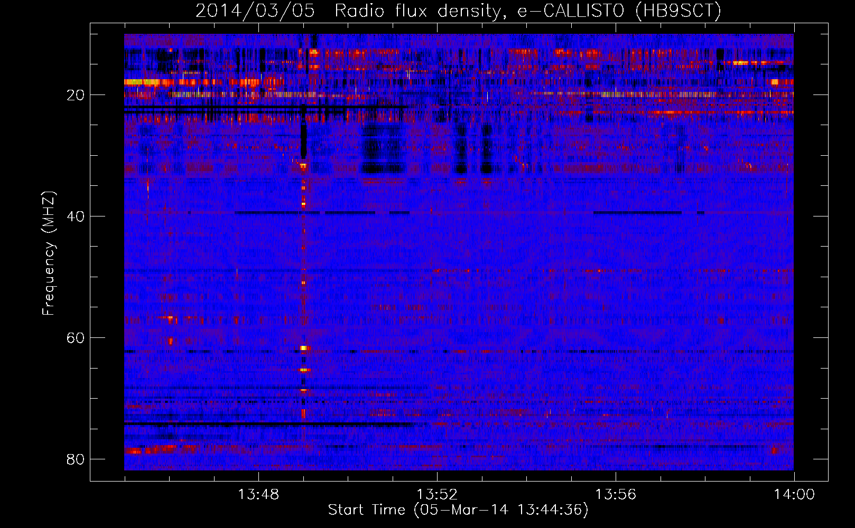Click the '80' frequency tick label
Image resolution: width=855 pixels, height=528 pixels.
(x=76, y=459)
